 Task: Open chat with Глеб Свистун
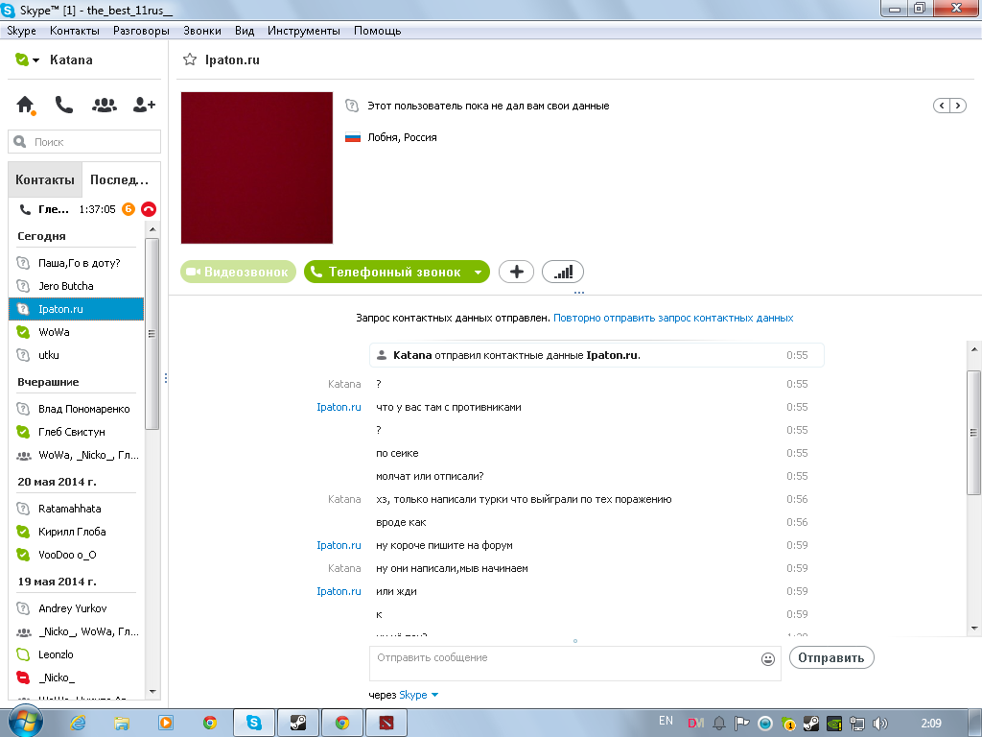[76, 433]
